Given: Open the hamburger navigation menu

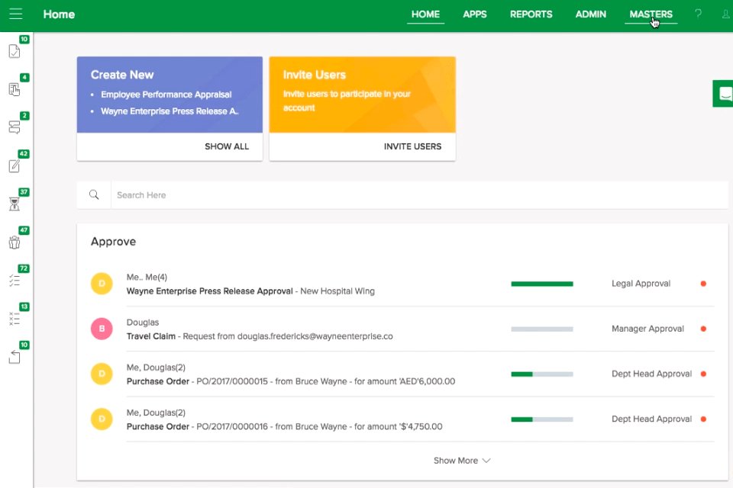Looking at the screenshot, I should [16, 14].
